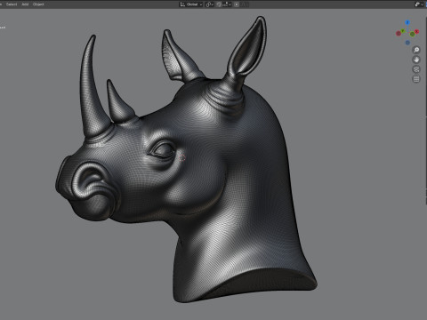The width and height of the screenshot is (427, 320).
Task: Open the snapping options dropdown
Action: pyautogui.click(x=227, y=4)
